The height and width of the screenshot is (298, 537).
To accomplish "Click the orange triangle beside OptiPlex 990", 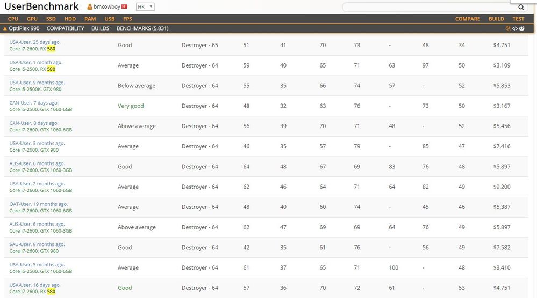I will (x=5, y=28).
